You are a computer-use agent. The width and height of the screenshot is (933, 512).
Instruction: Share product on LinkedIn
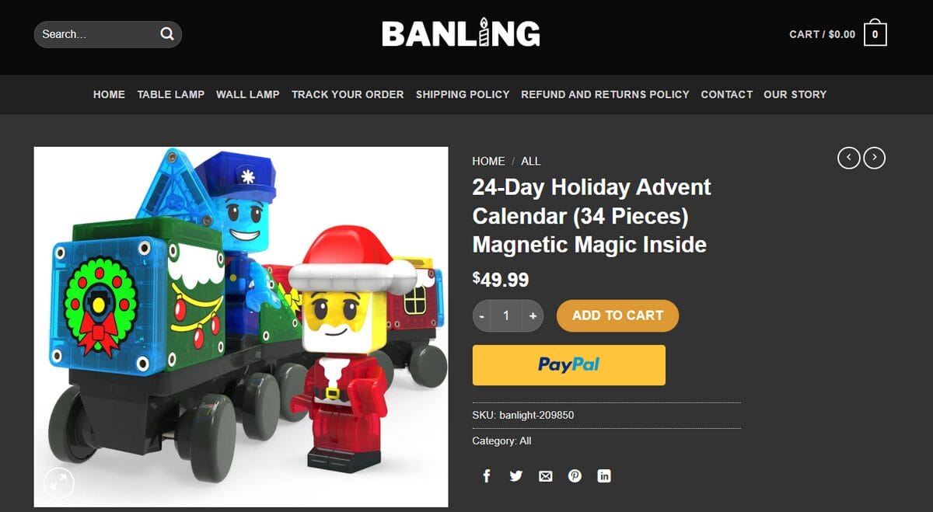pyautogui.click(x=604, y=476)
